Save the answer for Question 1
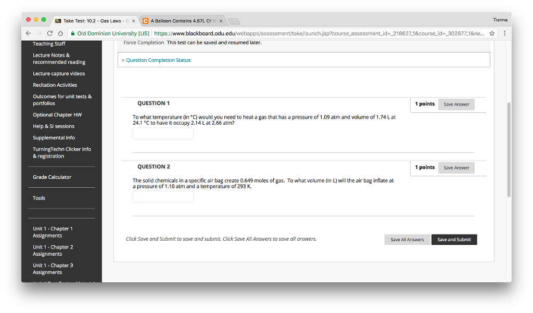533x313 pixels. (456, 105)
